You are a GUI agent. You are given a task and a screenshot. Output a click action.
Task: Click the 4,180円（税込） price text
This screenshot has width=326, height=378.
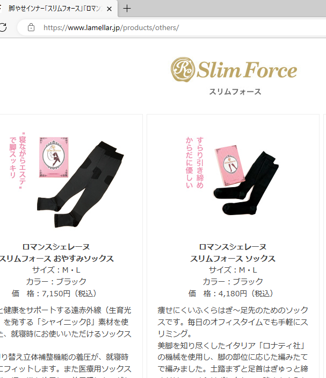[246, 294]
